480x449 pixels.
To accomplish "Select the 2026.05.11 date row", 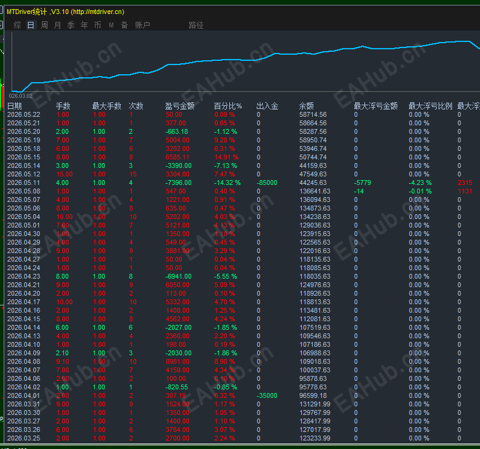I will tap(243, 183).
